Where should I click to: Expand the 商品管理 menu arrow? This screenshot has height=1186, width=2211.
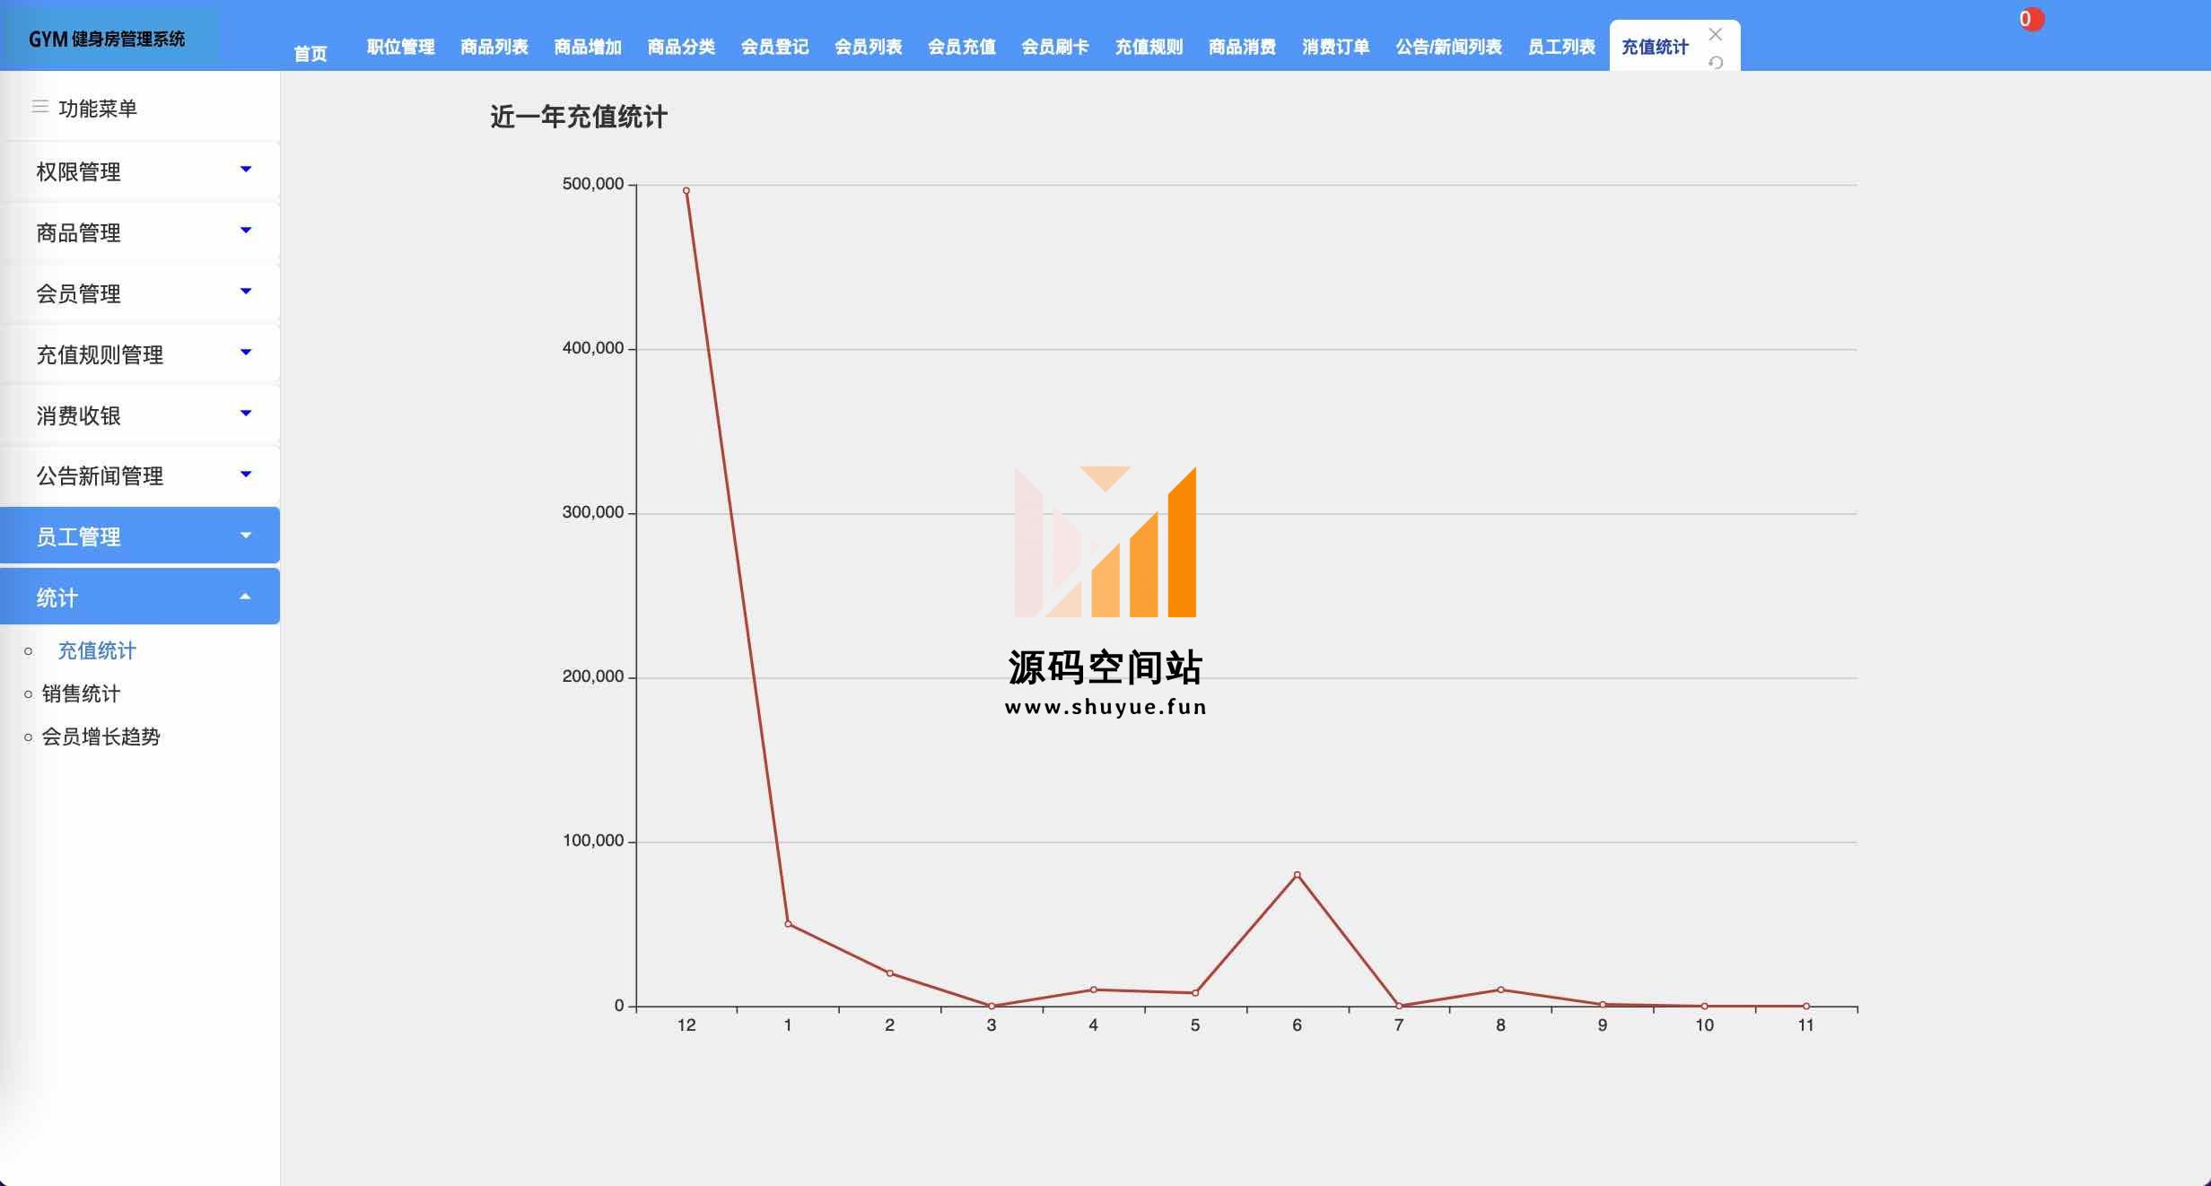tap(246, 231)
